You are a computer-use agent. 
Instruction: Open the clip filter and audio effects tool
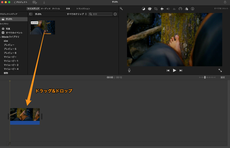click(x=186, y=9)
